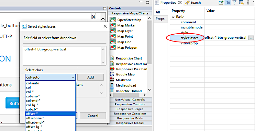
Task: Select the Responsive Chart icon
Action: [x=112, y=58]
